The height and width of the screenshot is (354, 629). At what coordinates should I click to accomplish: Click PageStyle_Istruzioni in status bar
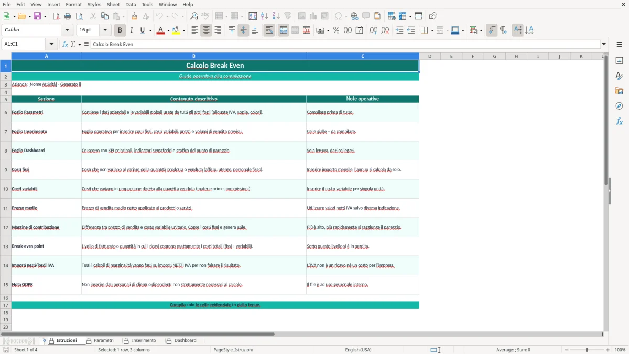(x=233, y=350)
